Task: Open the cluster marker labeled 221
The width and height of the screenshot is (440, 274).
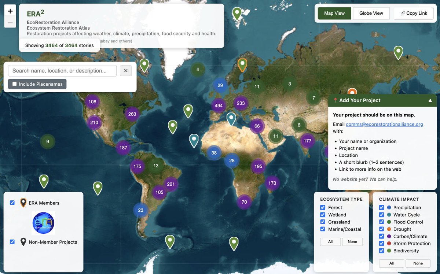Action: coord(171,184)
